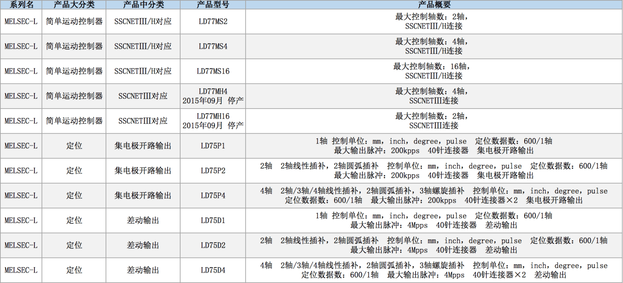Click MELSEC-L in the LD77MS2 row

(21, 22)
